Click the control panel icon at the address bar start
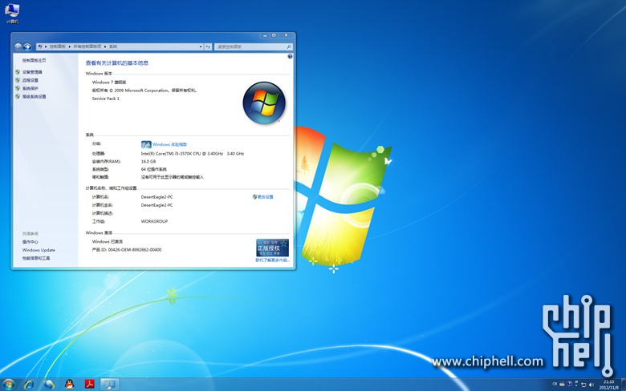Viewport: 626px width, 391px height. [40, 46]
